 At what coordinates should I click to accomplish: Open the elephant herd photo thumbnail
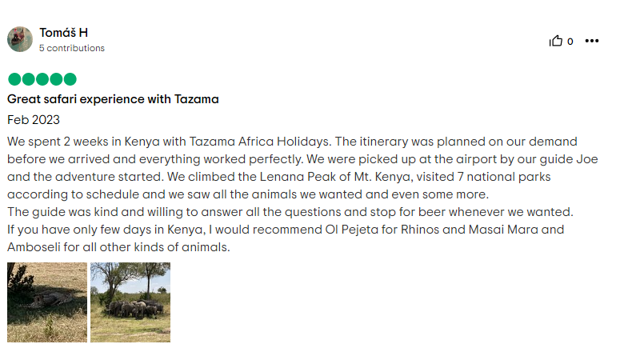click(x=130, y=302)
